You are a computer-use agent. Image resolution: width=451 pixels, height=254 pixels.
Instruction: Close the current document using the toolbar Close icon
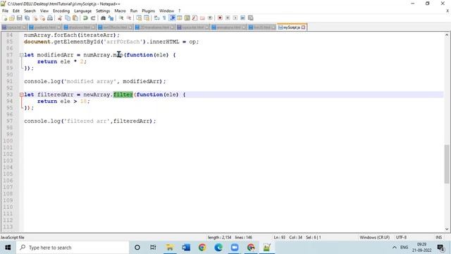[35, 18]
